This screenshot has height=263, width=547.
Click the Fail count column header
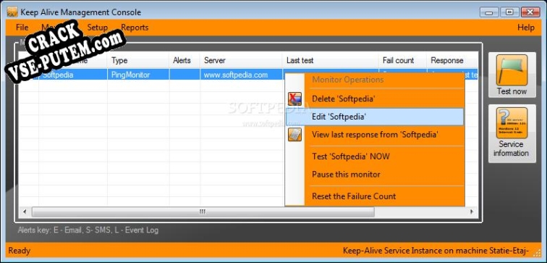coord(402,60)
